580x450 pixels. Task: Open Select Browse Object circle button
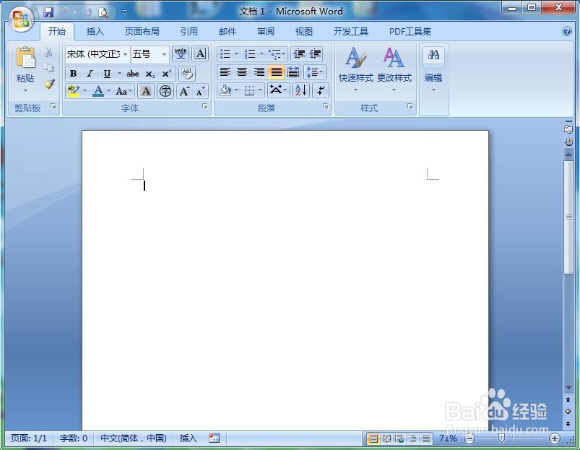click(568, 411)
